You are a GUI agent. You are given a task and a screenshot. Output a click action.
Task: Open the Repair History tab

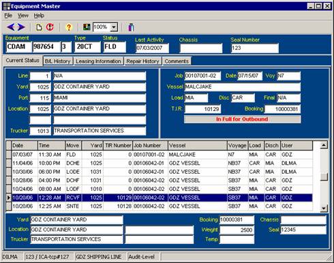tap(143, 61)
